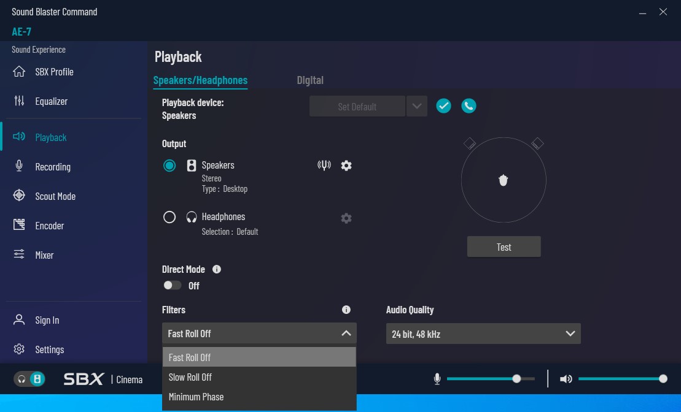Viewport: 681px width, 412px height.
Task: Open Scout Mode page label
Action: pyautogui.click(x=55, y=196)
